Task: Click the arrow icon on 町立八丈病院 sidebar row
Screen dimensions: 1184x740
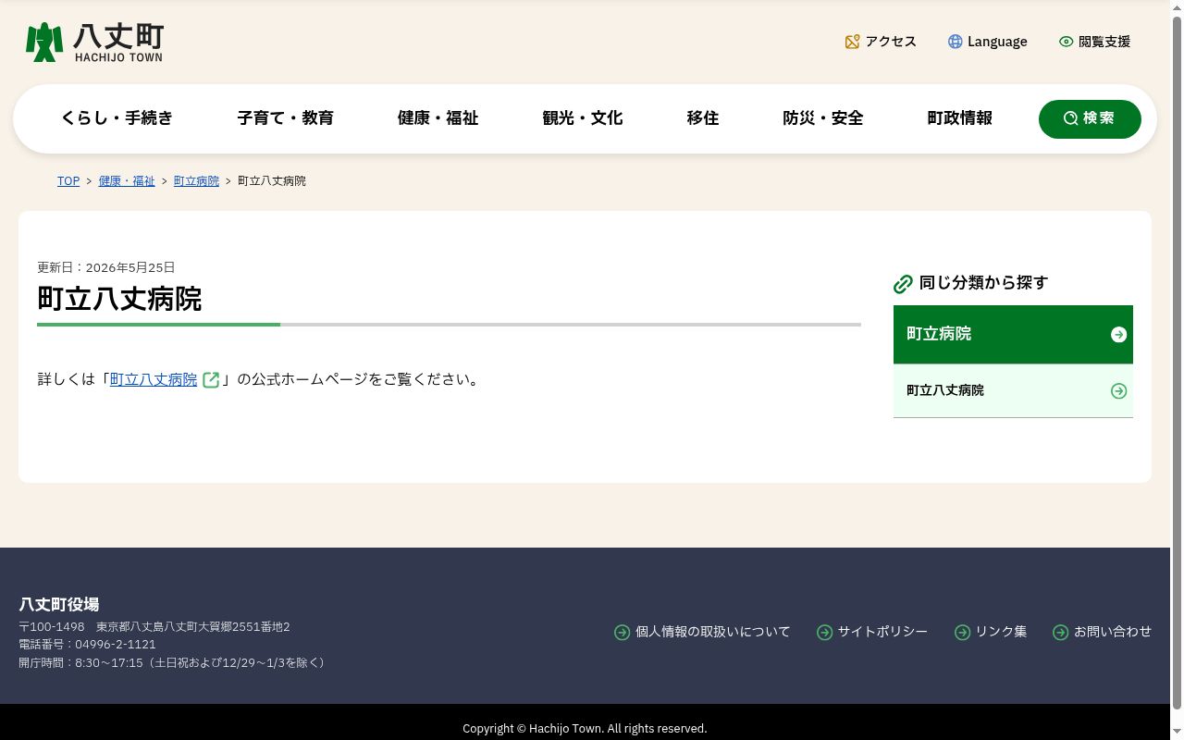Action: point(1118,391)
